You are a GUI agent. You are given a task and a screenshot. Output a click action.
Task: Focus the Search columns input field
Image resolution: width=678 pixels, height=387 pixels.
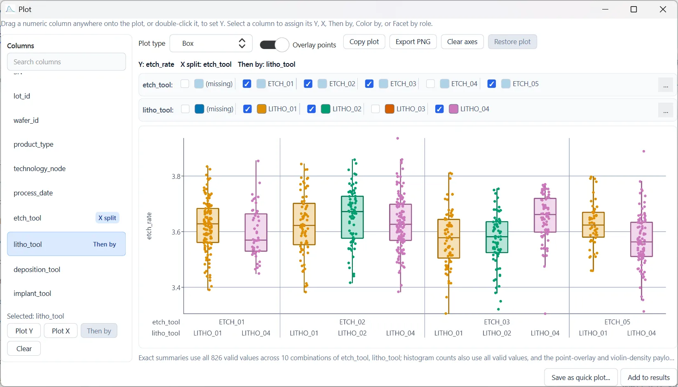[66, 62]
